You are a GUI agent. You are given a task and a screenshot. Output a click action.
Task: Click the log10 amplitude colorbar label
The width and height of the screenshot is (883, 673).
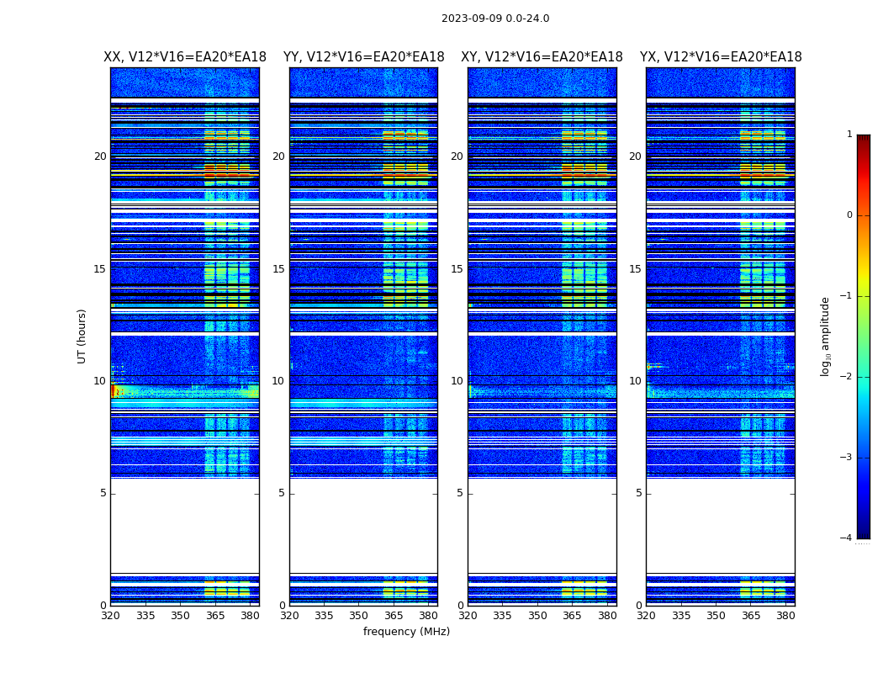825,336
